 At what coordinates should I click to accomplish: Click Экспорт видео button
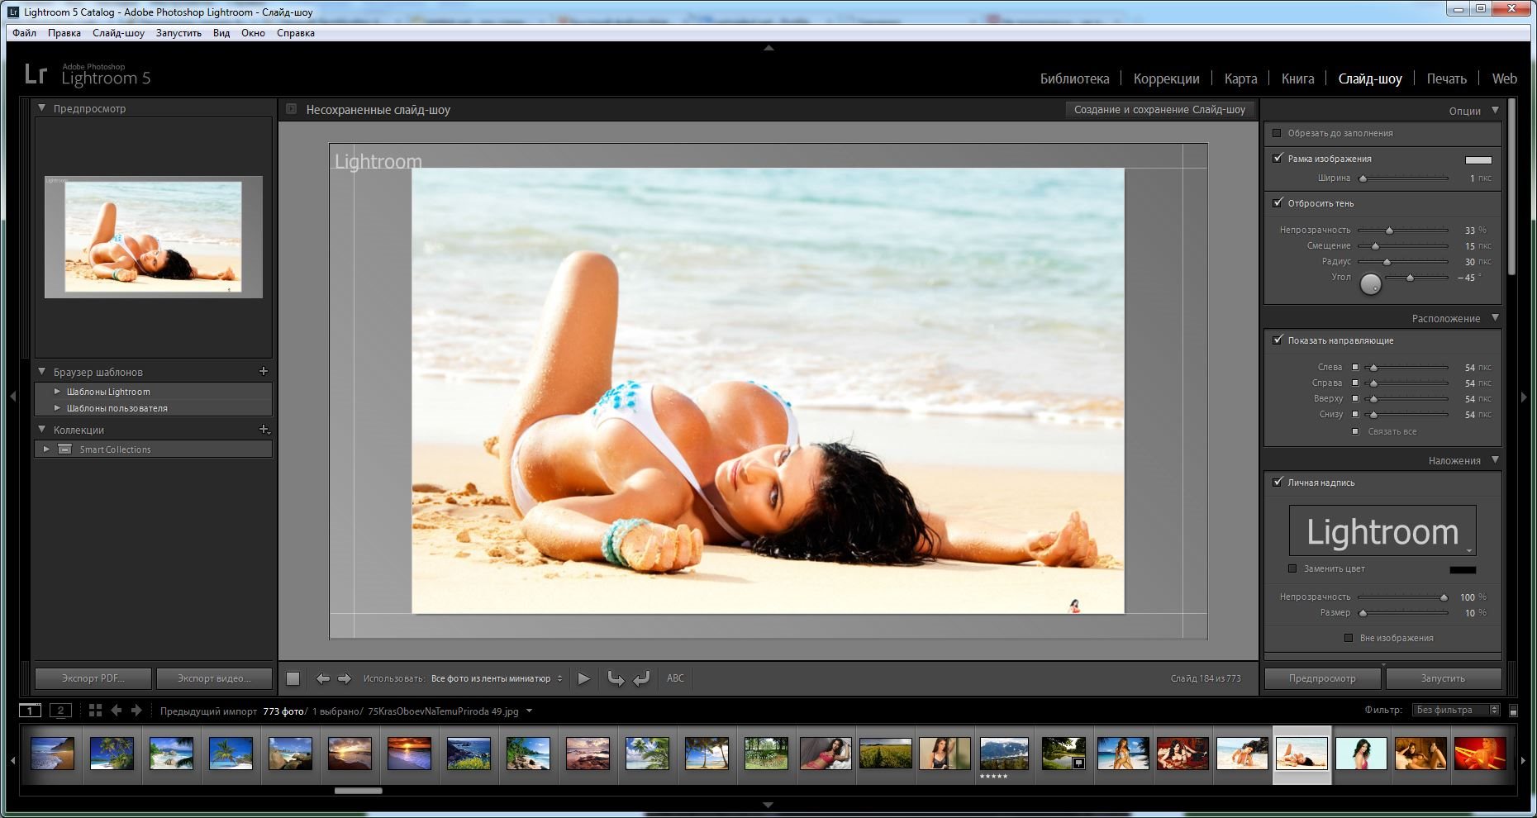pos(214,678)
